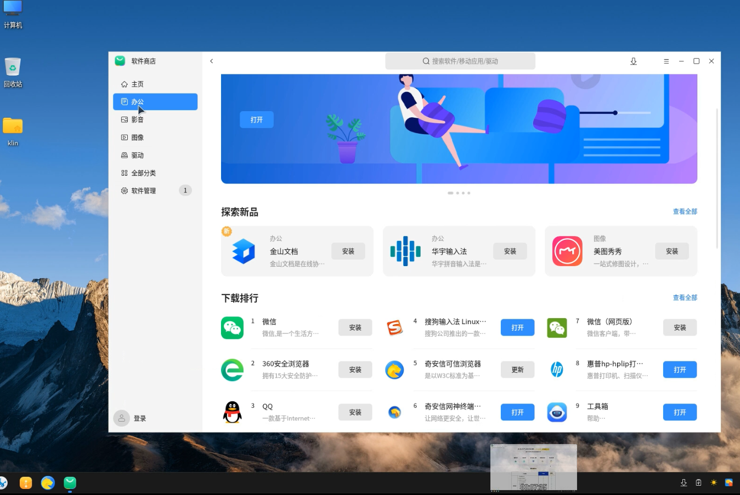Click the 金山文档 app icon
This screenshot has height=495, width=740.
[x=244, y=251]
